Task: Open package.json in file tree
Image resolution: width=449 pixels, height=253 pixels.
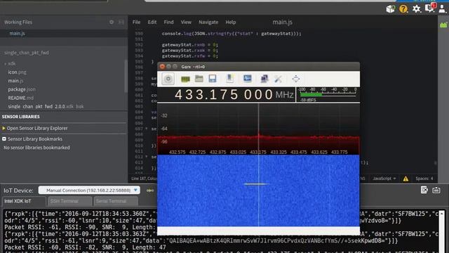Action: (22, 89)
